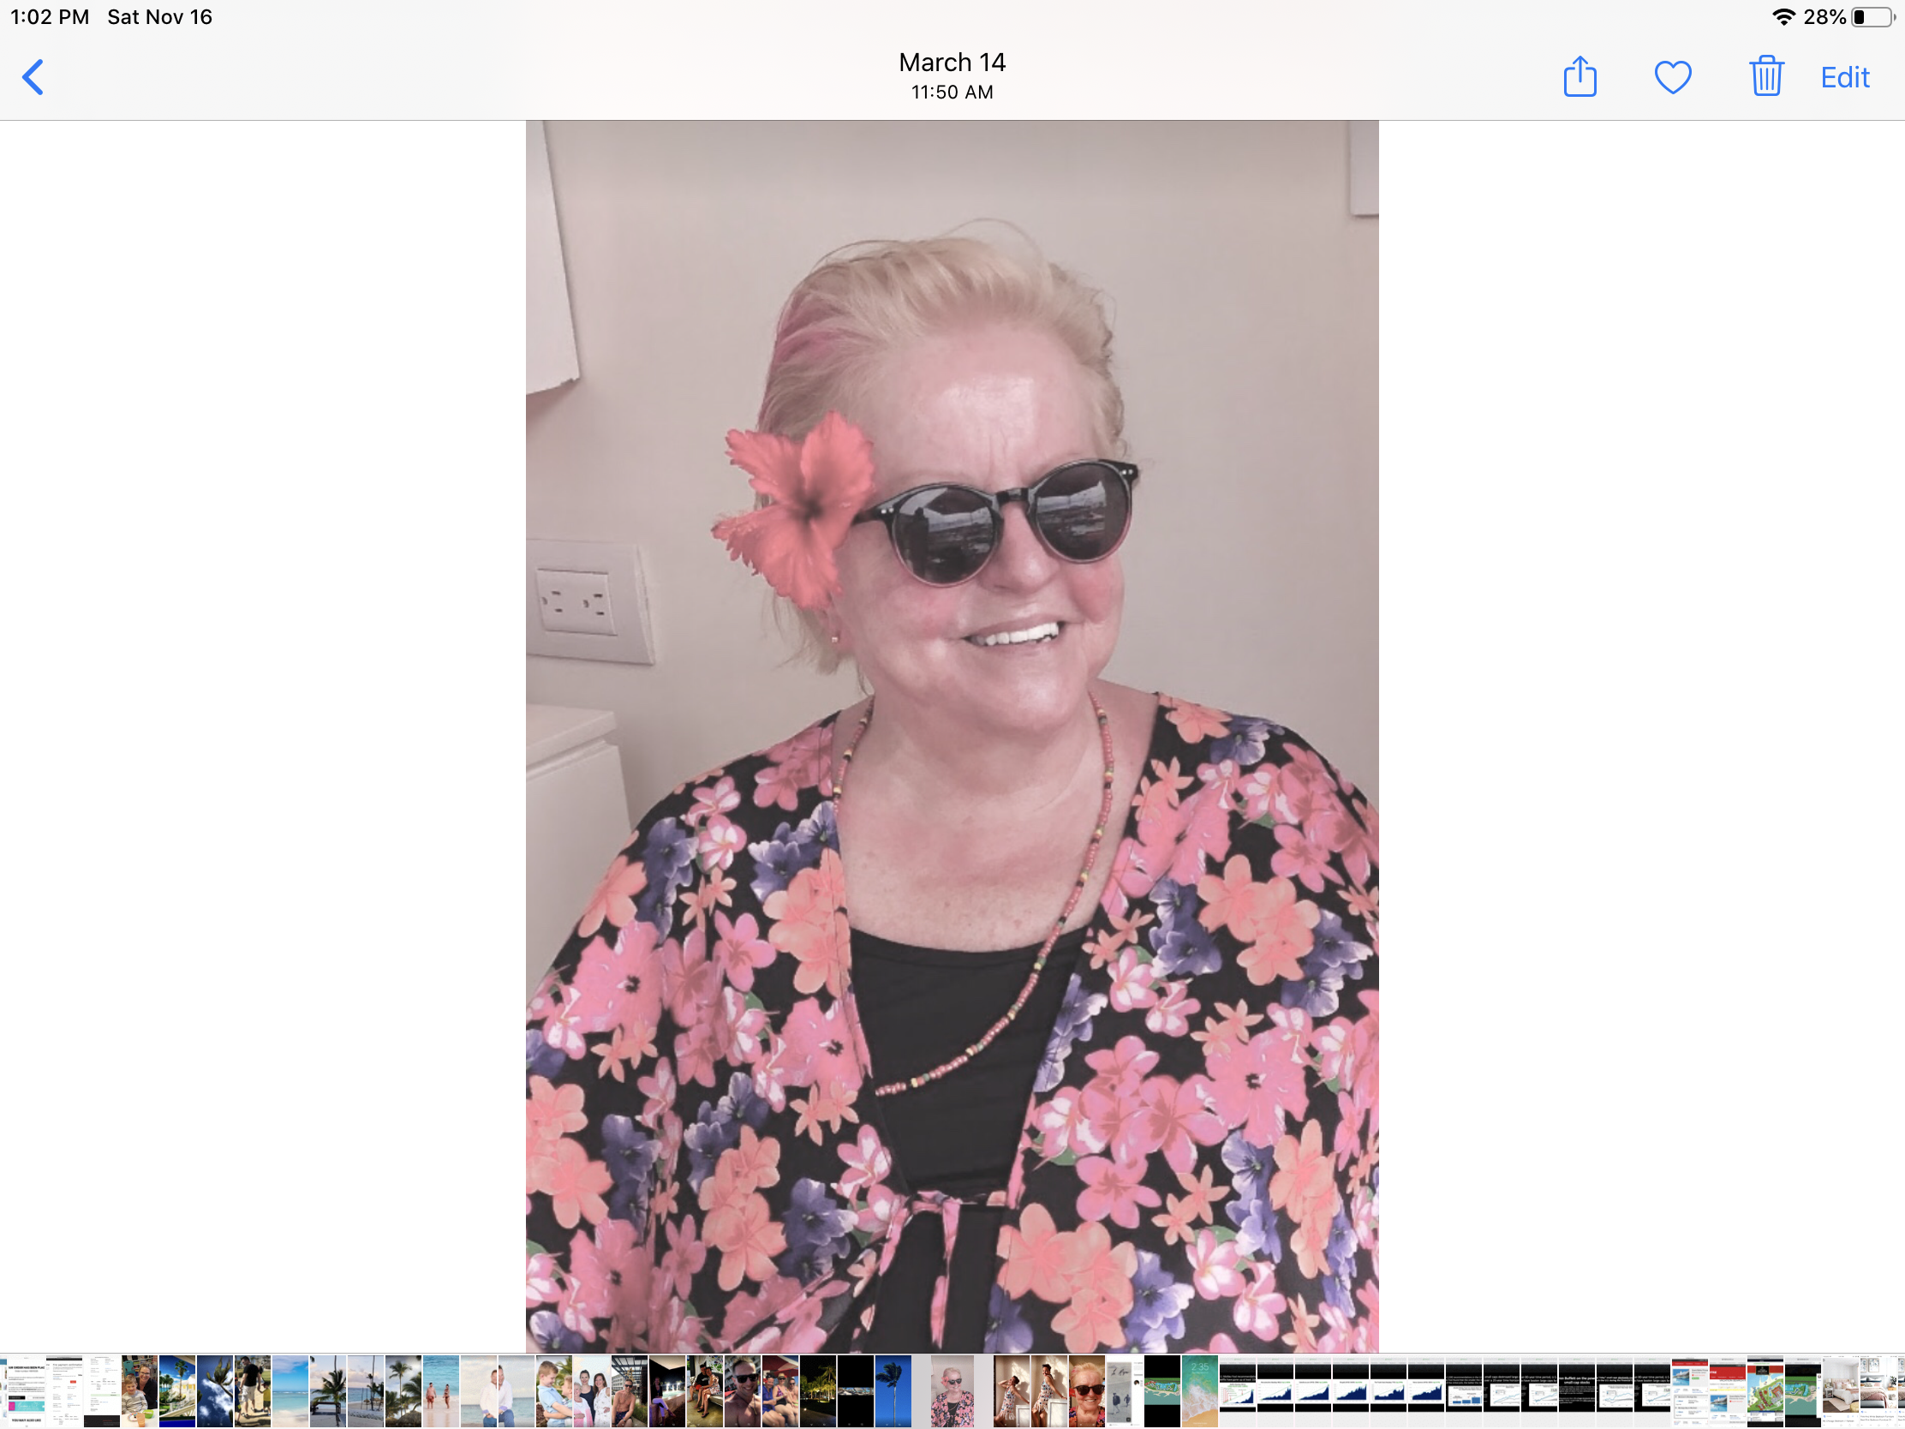This screenshot has height=1429, width=1905.
Task: Tap the 1:02 PM status clock
Action: 50,17
